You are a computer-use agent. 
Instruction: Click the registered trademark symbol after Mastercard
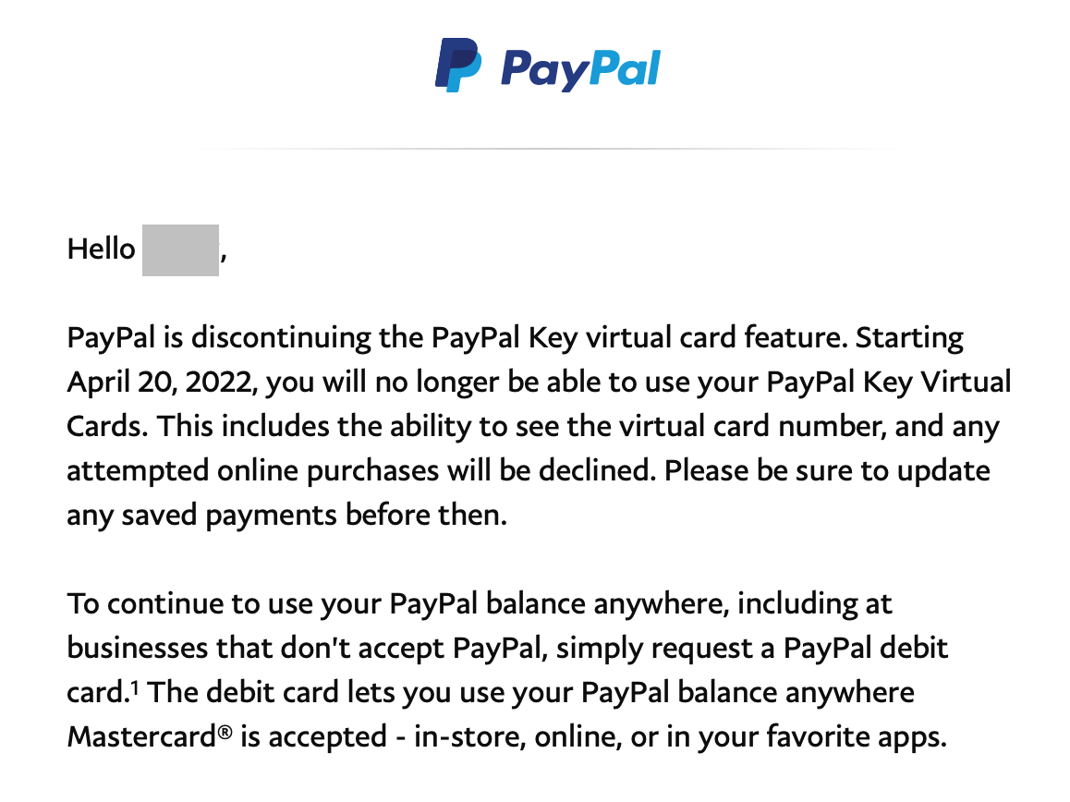[x=225, y=733]
